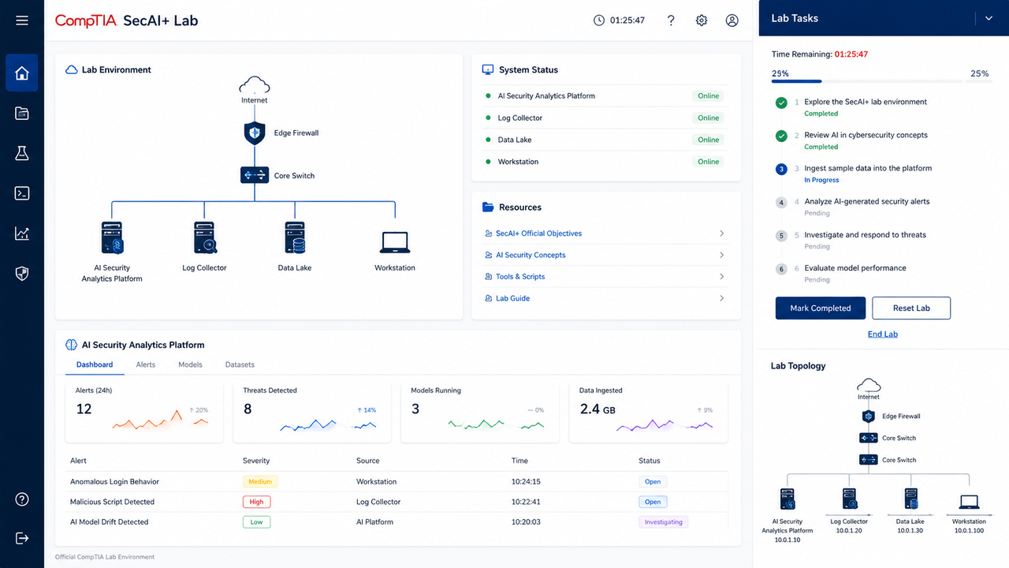This screenshot has width=1009, height=568.
Task: Open the Datasets tab
Action: pos(240,364)
